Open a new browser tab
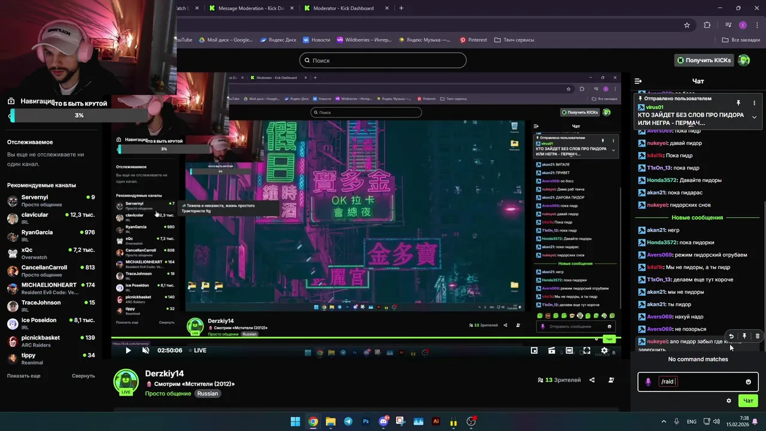 pos(401,8)
